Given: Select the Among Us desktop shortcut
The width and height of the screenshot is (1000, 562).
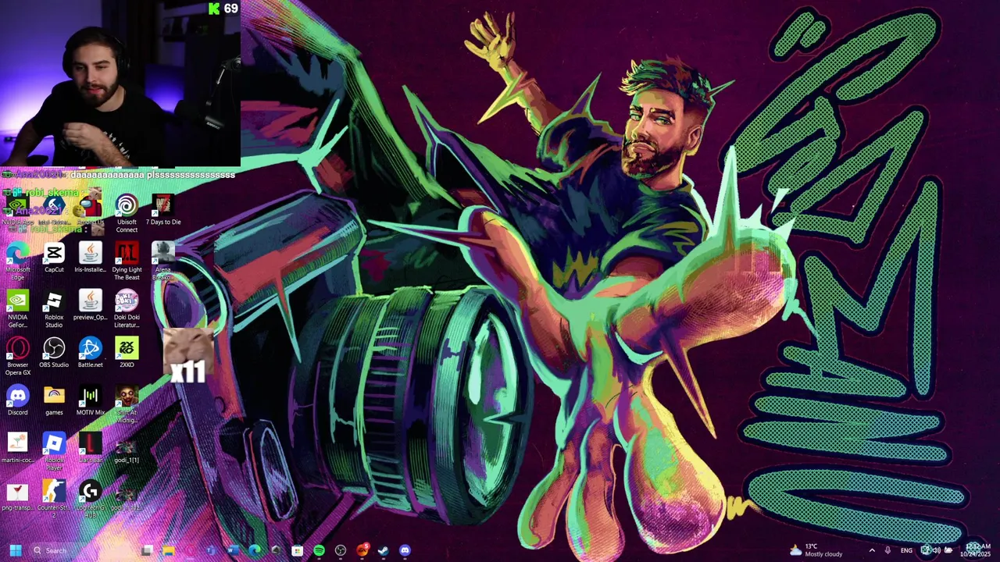Looking at the screenshot, I should (x=90, y=210).
